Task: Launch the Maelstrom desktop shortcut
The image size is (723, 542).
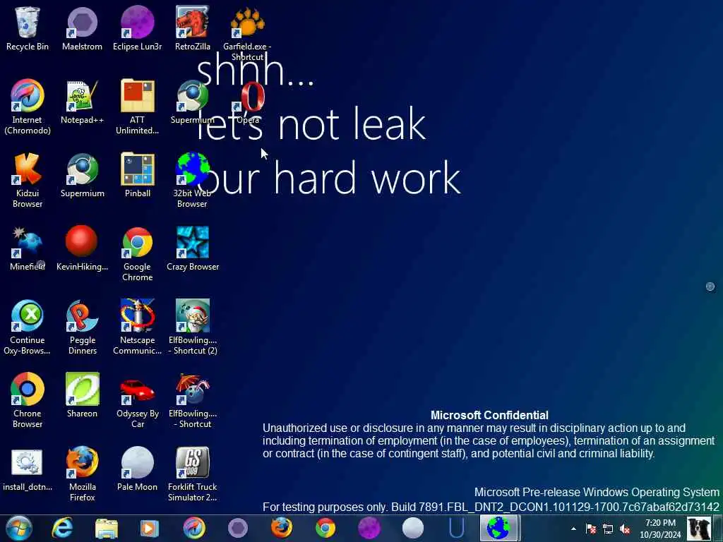Action: coord(82,28)
